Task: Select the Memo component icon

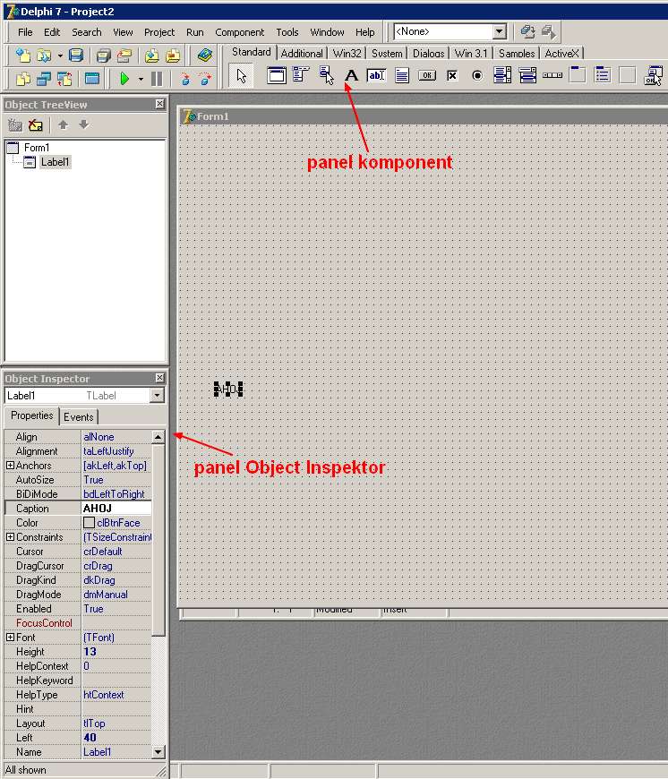Action: (x=402, y=75)
